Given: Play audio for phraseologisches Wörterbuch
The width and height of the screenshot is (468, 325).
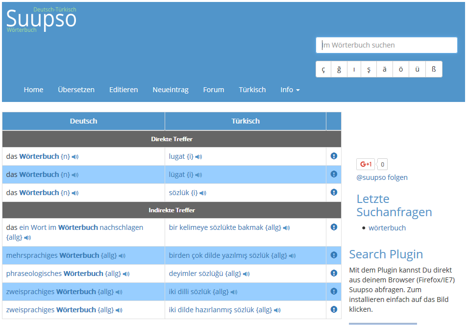Looking at the screenshot, I should [126, 274].
